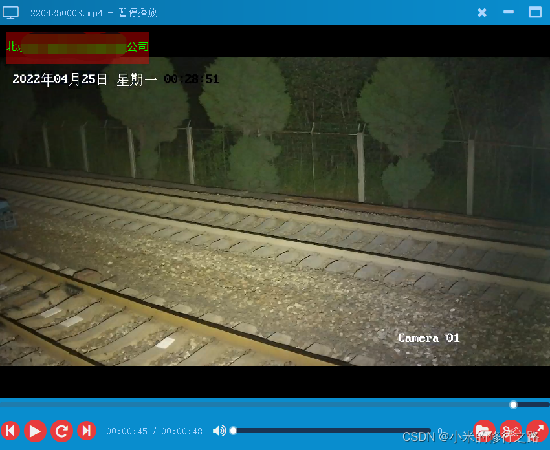The height and width of the screenshot is (450, 550).
Task: Click the skip-to-start icon
Action: (10, 431)
